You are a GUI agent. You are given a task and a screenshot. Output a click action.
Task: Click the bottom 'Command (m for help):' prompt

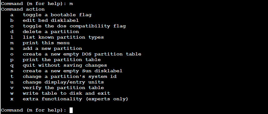click(x=33, y=110)
